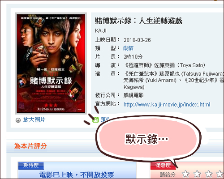Screen dimensions: 224x179
Task: Click the movie title 賭博默示錄：人生逆轉遊戲
Action: 138,21
